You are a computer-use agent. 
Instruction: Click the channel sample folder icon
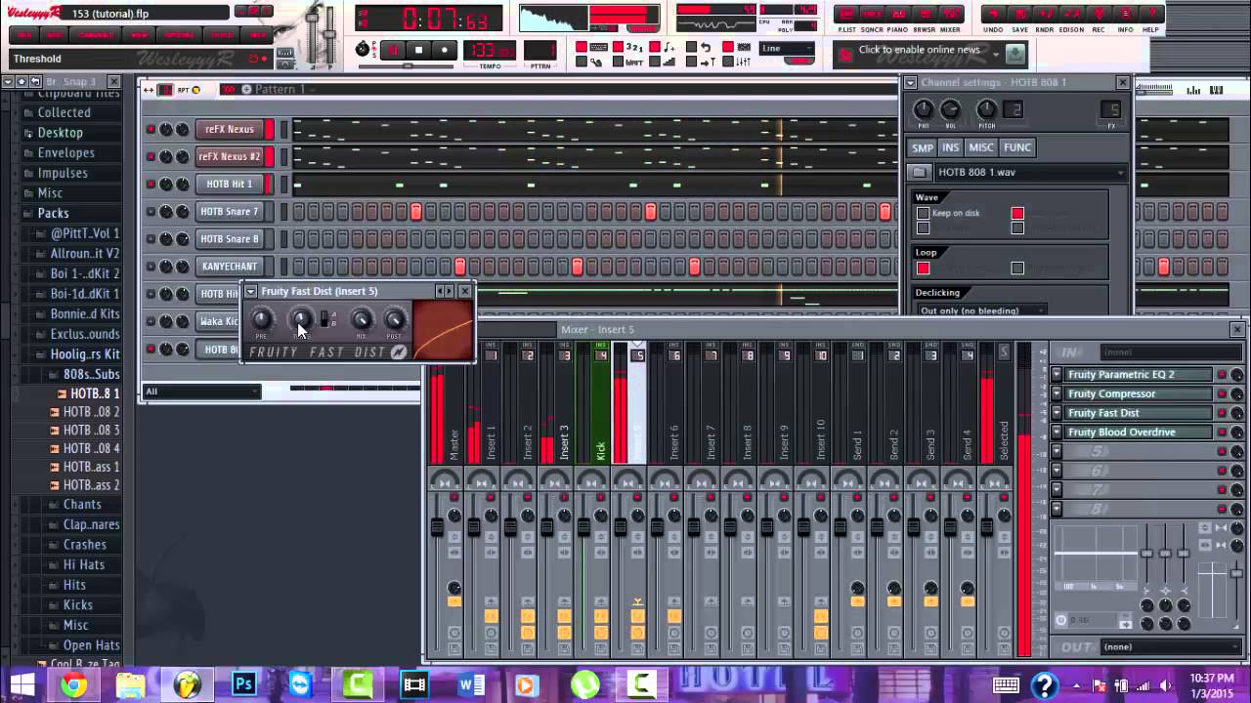(920, 173)
